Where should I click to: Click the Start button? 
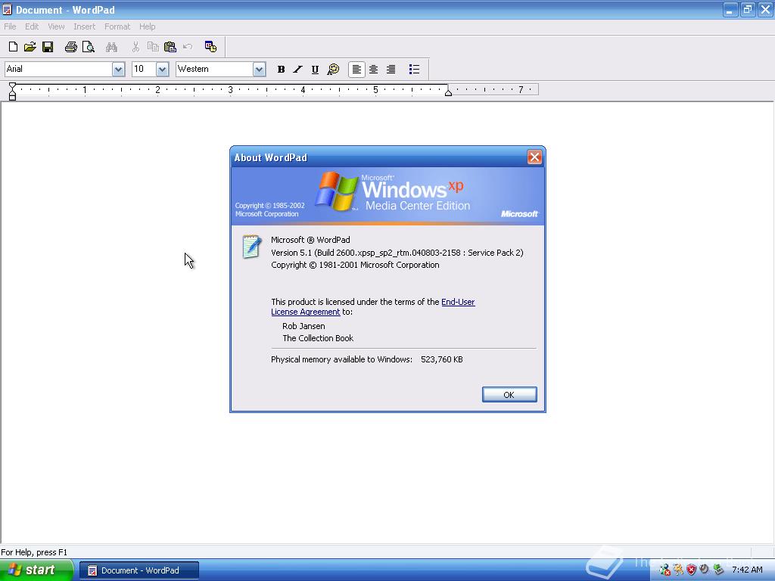36,570
